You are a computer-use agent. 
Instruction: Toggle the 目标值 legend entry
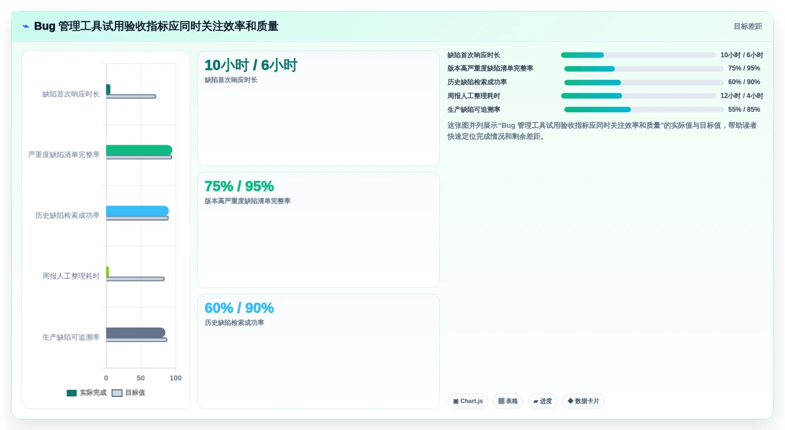point(128,393)
